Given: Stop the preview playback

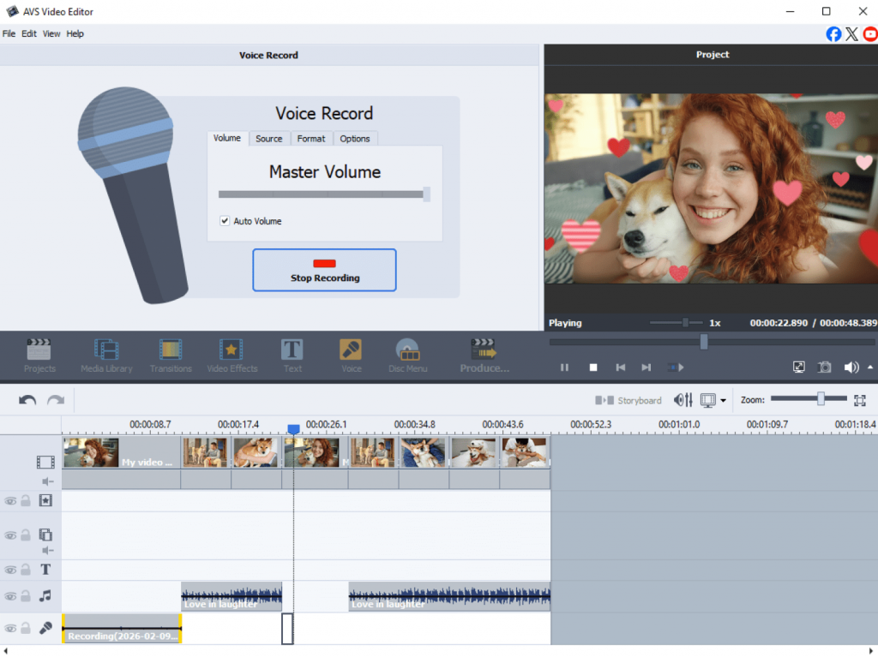Looking at the screenshot, I should 592,367.
